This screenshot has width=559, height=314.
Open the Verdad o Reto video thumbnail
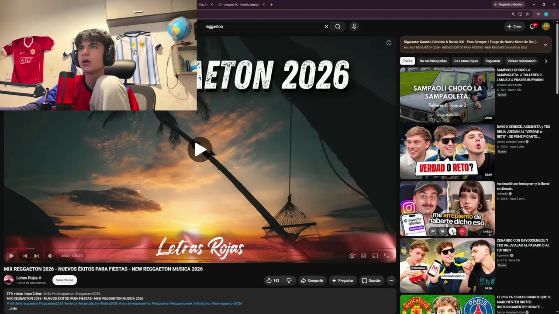pyautogui.click(x=447, y=151)
